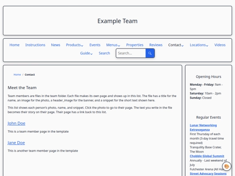This screenshot has width=235, height=176.
Task: Click 'This is another team member page' snippet
Action: [x=43, y=151]
